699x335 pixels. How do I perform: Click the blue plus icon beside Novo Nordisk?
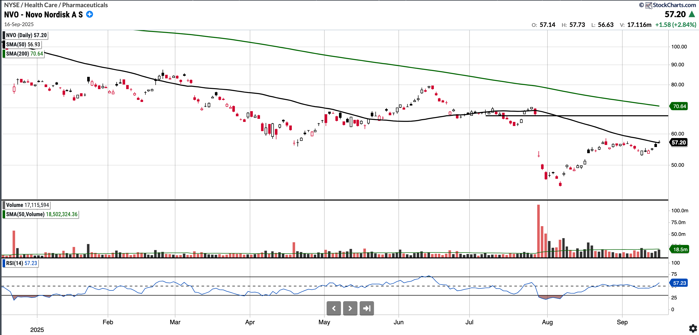point(89,14)
